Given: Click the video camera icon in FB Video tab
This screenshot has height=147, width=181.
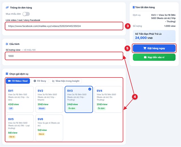Looking at the screenshot, I should tap(9, 81).
